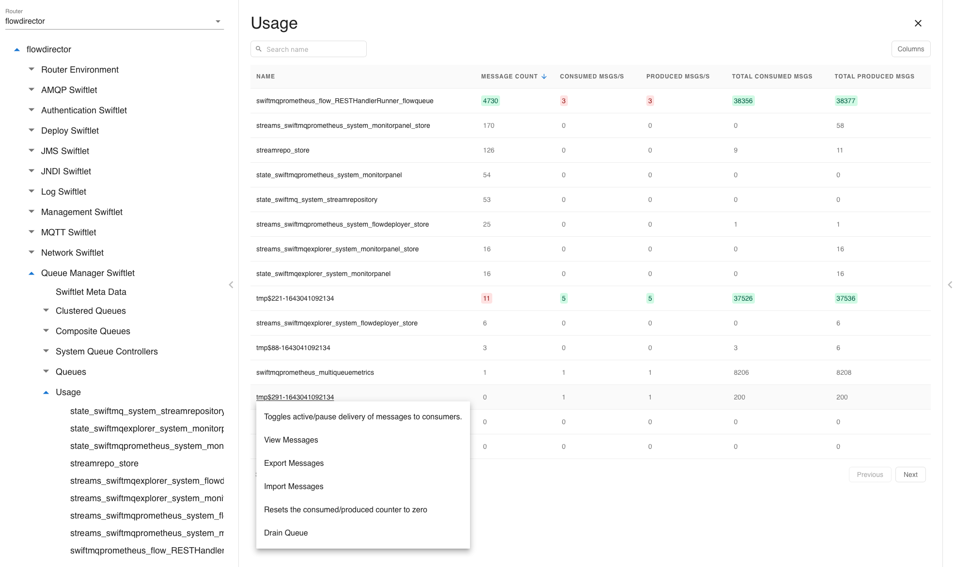This screenshot has height=567, width=955.
Task: Select Export Messages option
Action: coord(294,463)
